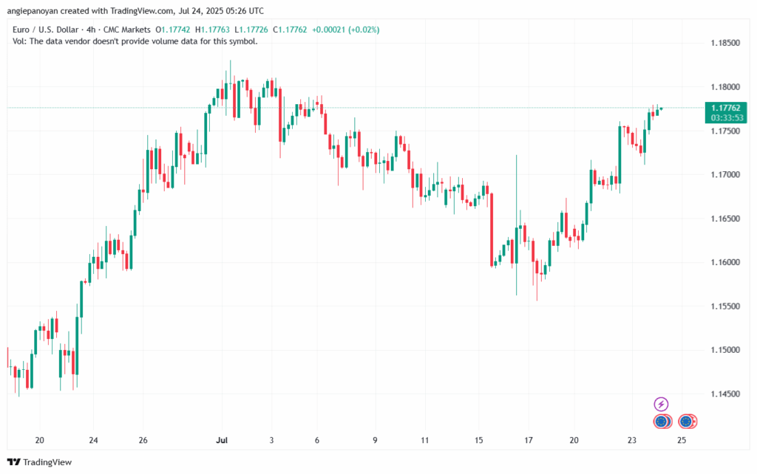Click the 24 date on time axis

[93, 440]
